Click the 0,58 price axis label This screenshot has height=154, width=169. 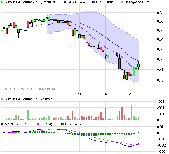pos(160,21)
